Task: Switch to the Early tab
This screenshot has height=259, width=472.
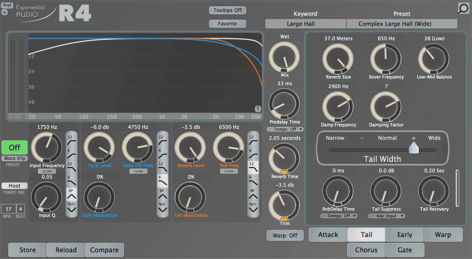Action: tap(404, 235)
